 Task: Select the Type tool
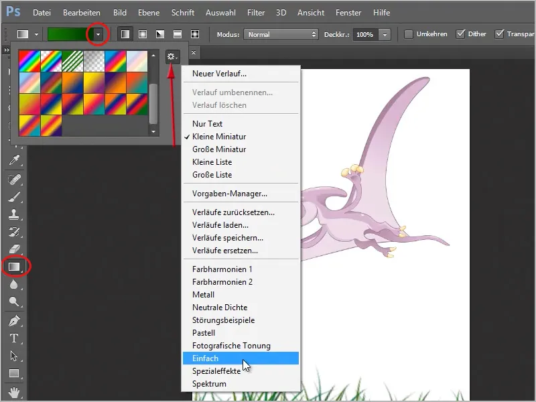[x=14, y=338]
